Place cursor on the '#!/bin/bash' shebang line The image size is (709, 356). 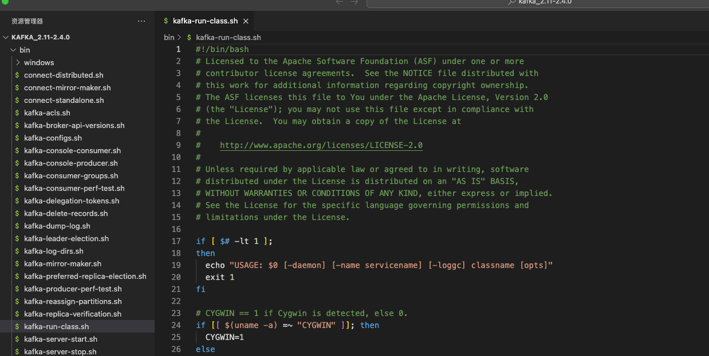[222, 49]
